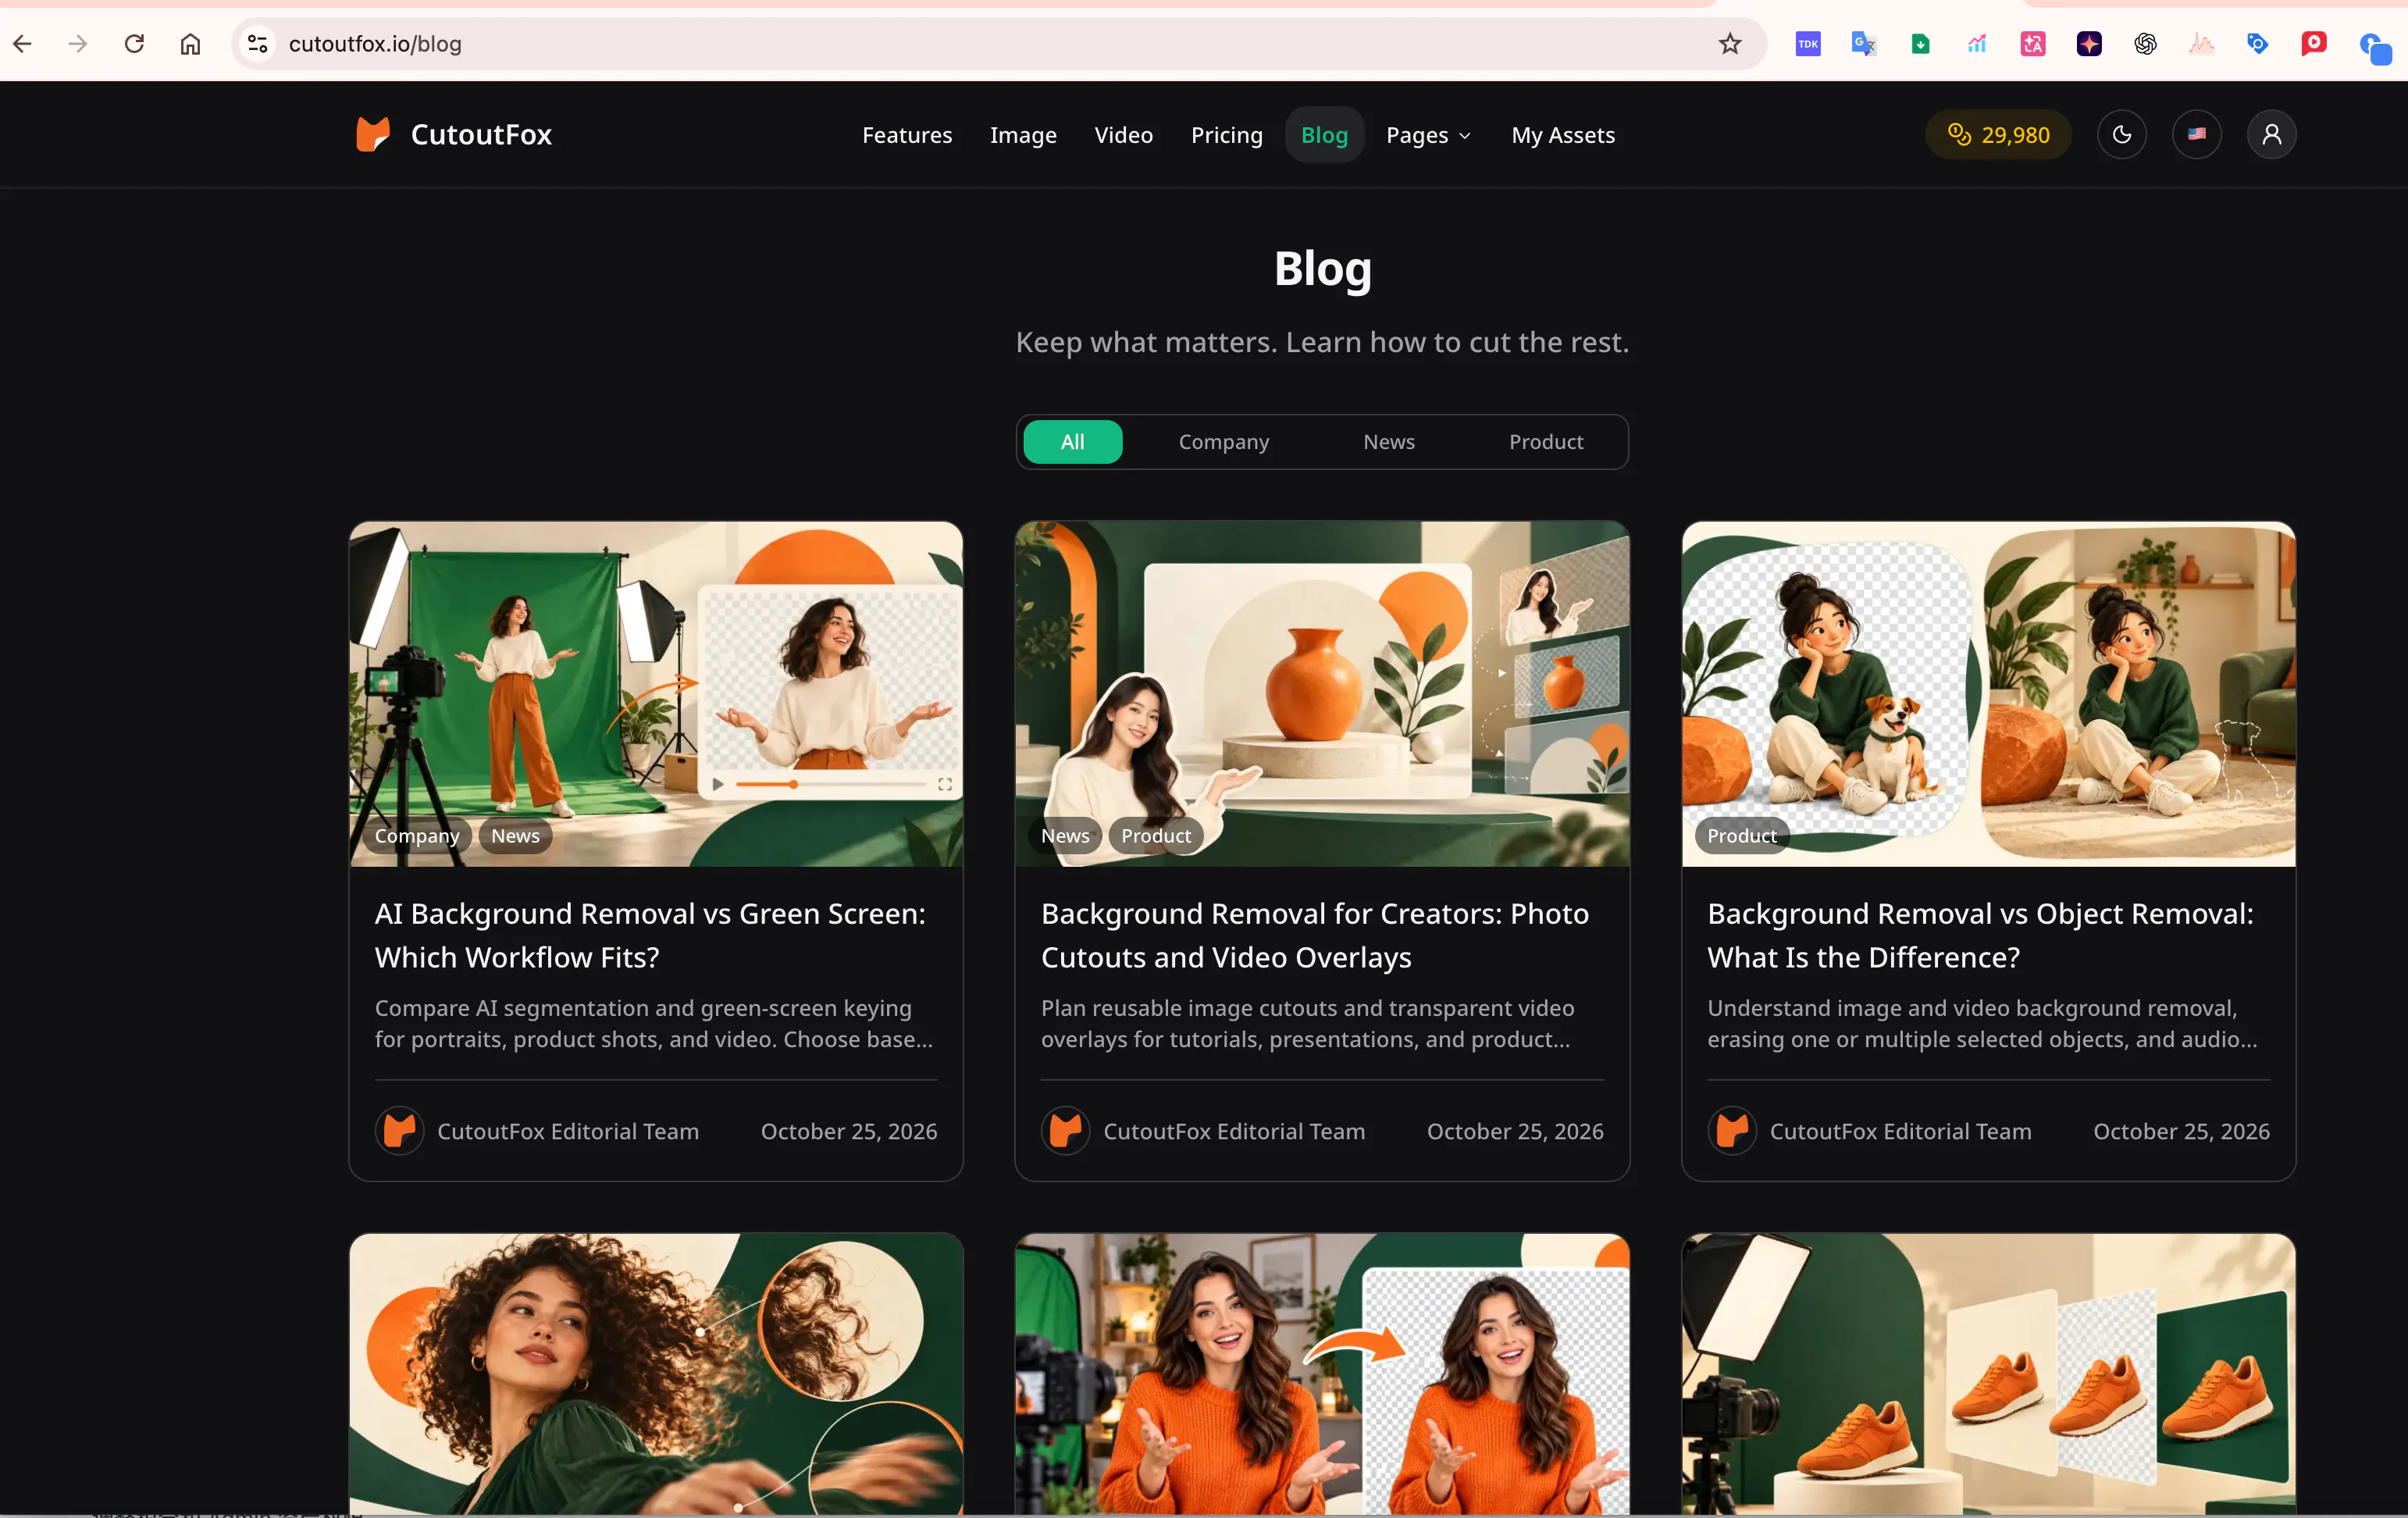Click the Product tag on the vase card

coord(1156,835)
